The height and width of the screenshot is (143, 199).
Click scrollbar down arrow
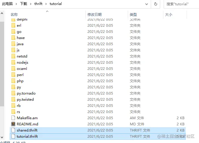click(2, 137)
